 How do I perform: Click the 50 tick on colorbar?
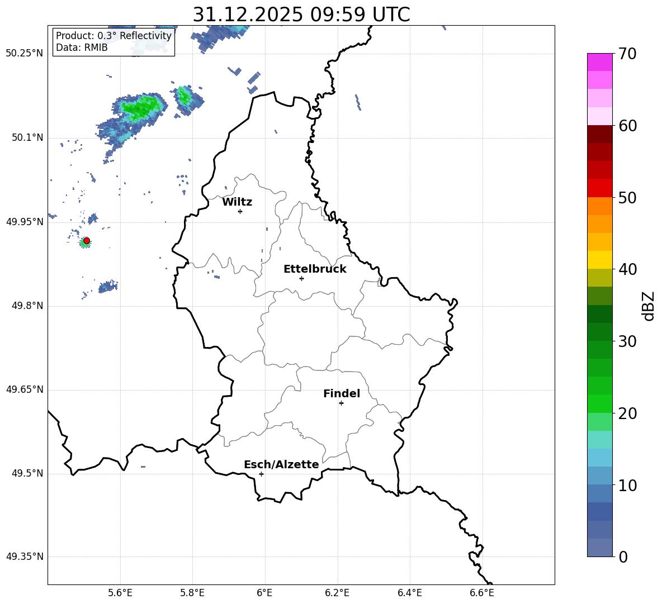click(627, 197)
